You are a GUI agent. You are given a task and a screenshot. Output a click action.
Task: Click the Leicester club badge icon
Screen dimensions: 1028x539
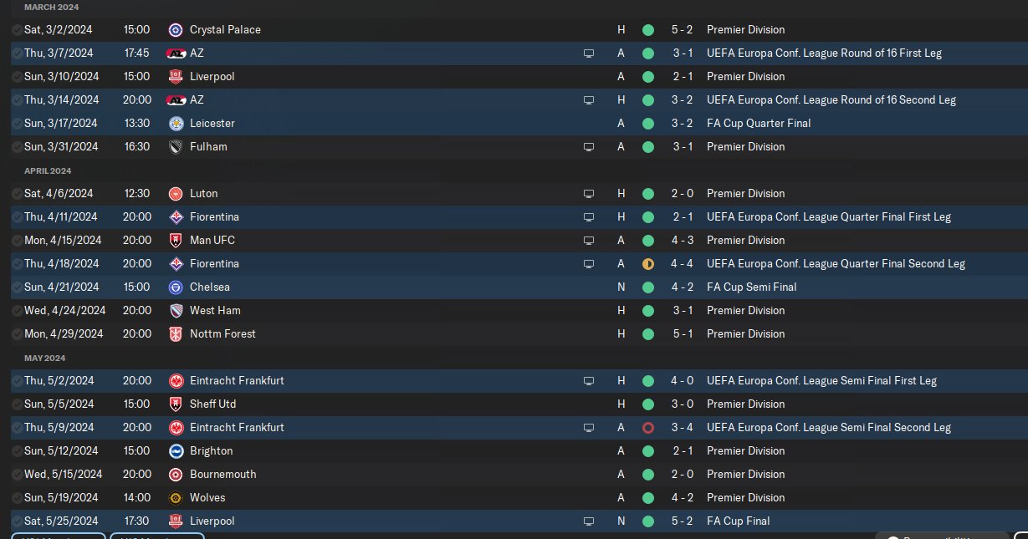pyautogui.click(x=176, y=124)
